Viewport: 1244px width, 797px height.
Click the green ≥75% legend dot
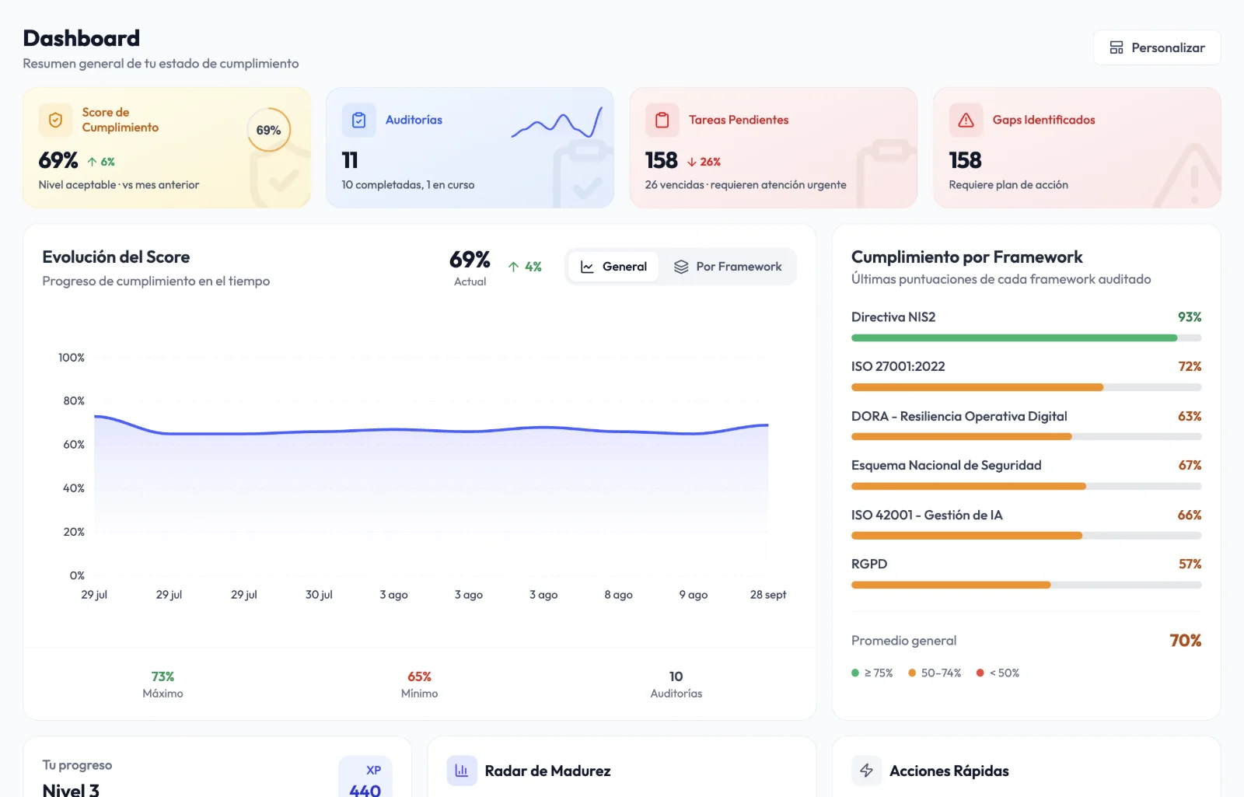click(855, 673)
